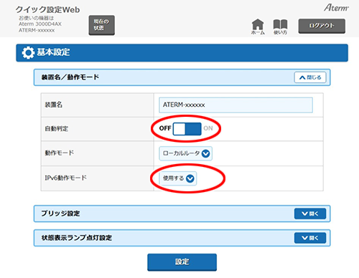Screen dimensions: 359x278
Task: Click the 基本設定 heading text
Action: [x=53, y=52]
